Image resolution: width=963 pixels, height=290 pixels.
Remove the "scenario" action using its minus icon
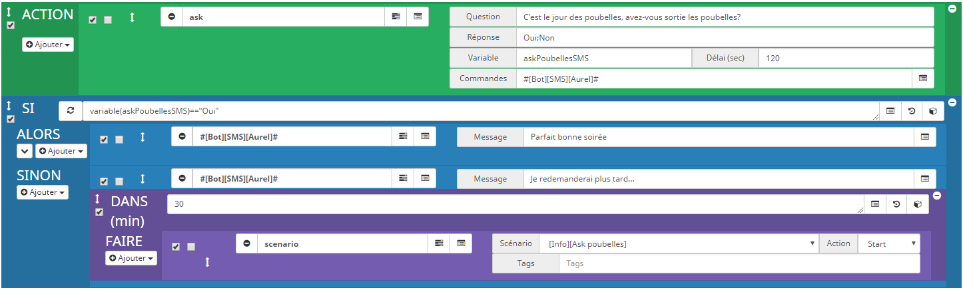pos(247,244)
